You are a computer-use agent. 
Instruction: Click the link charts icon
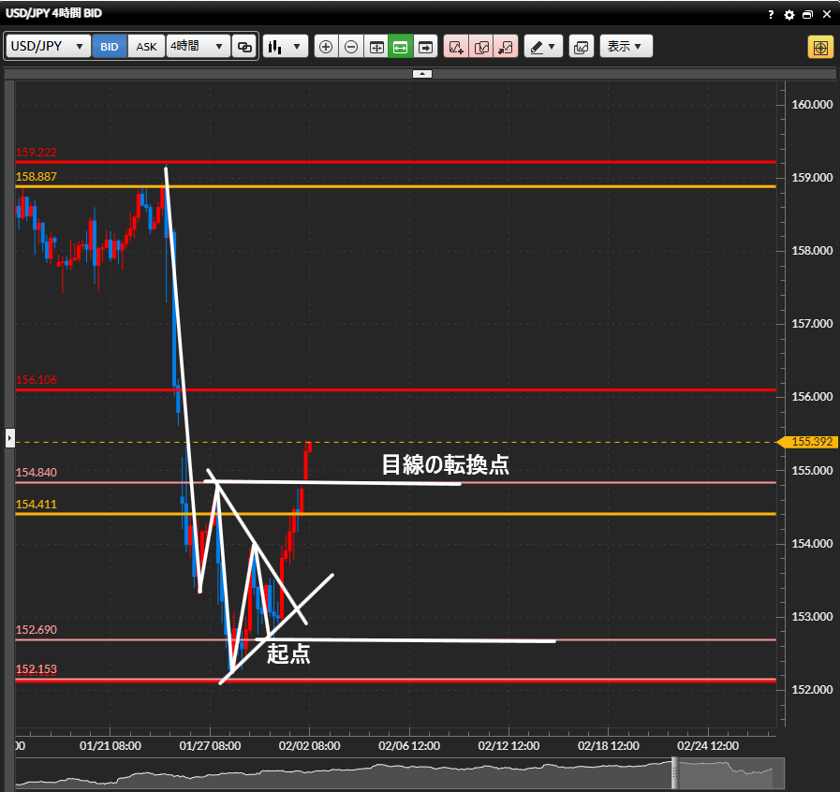point(244,46)
